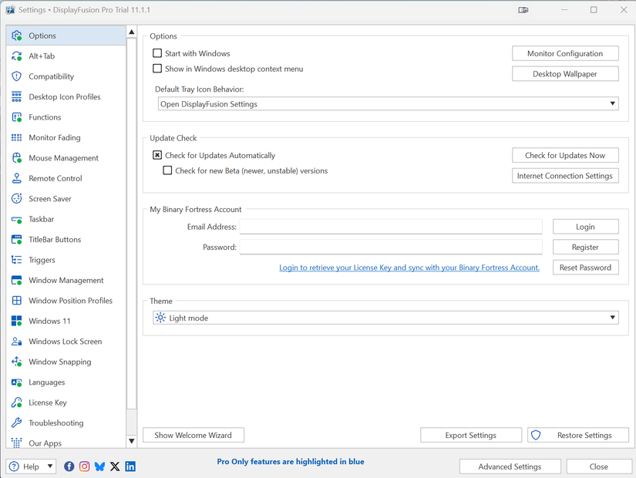
Task: Change the Theme from Light mode
Action: point(613,317)
